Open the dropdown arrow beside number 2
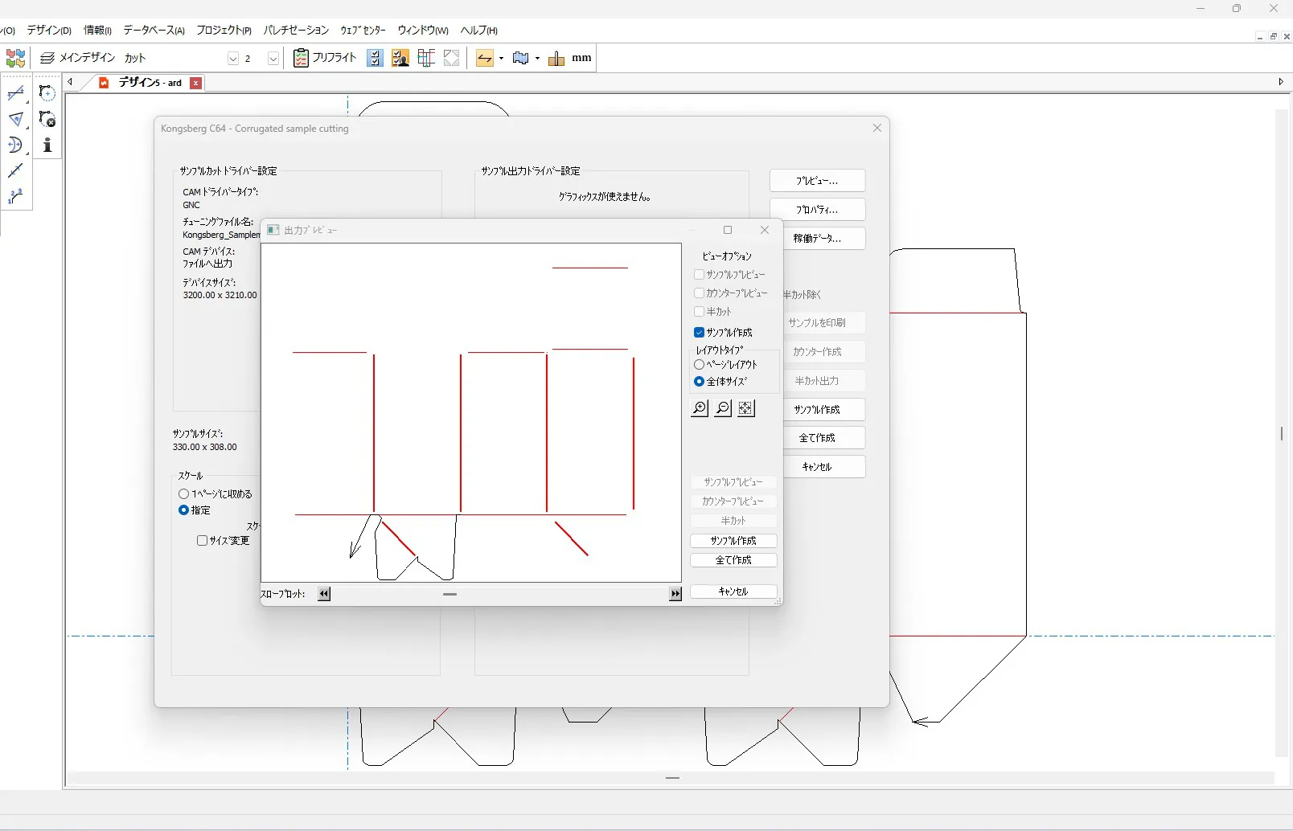Image resolution: width=1293 pixels, height=831 pixels. [x=273, y=58]
